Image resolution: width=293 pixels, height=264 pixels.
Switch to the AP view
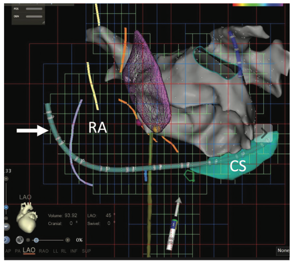pyautogui.click(x=8, y=250)
